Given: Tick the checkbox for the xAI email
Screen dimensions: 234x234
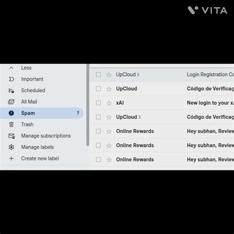Looking at the screenshot, I should pyautogui.click(x=98, y=103).
